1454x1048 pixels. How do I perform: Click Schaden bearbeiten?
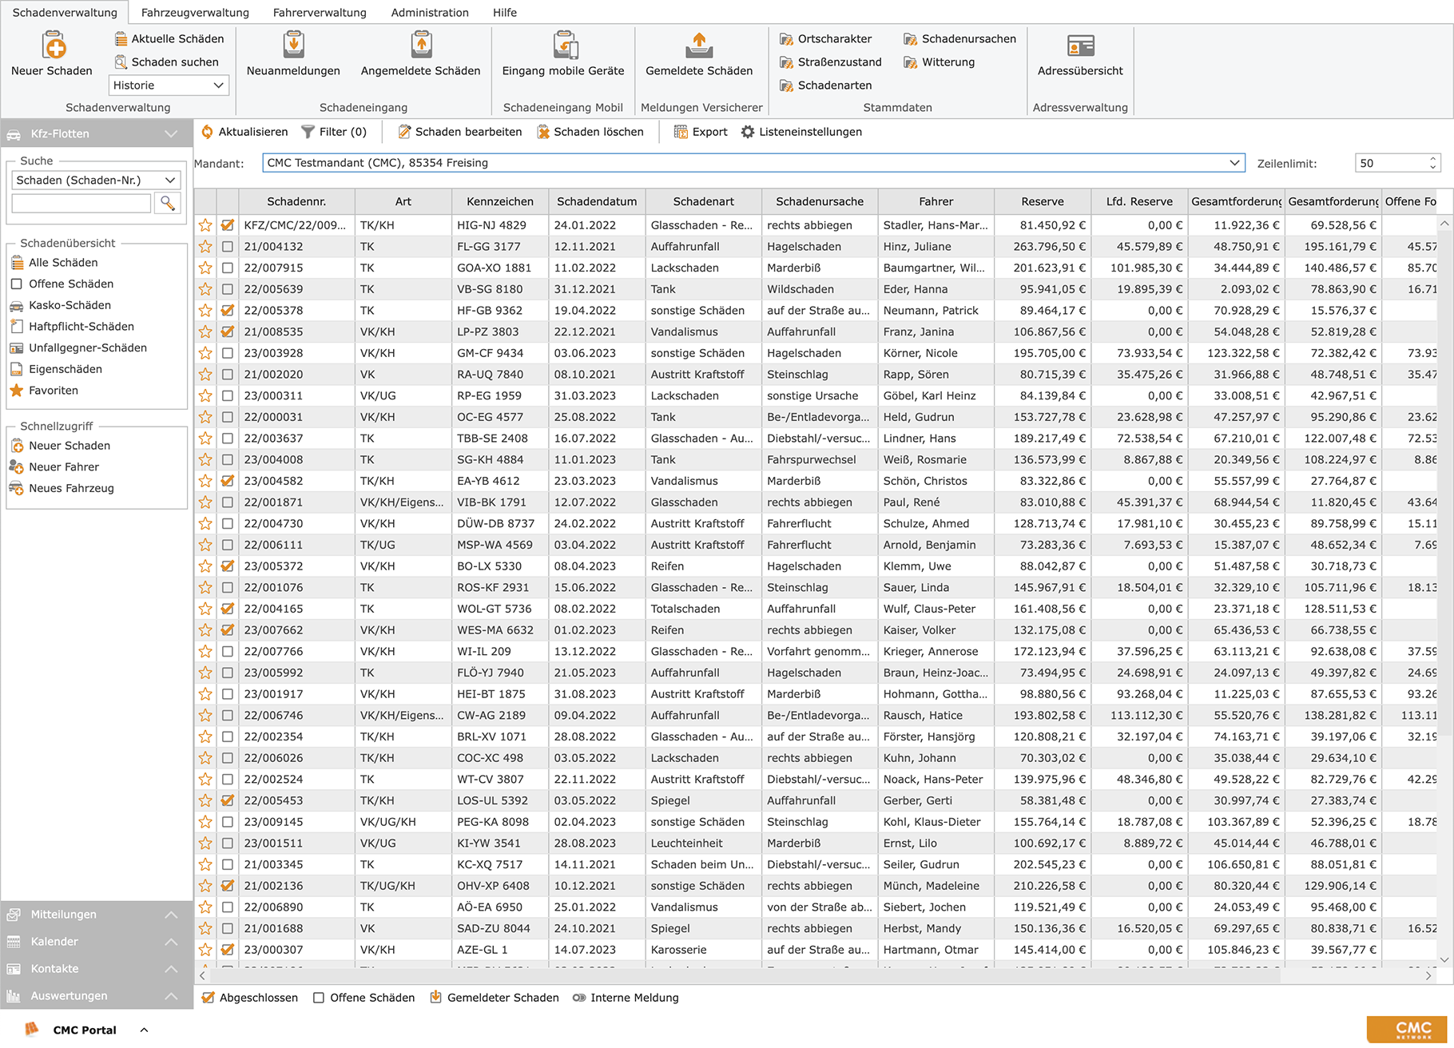tap(459, 132)
